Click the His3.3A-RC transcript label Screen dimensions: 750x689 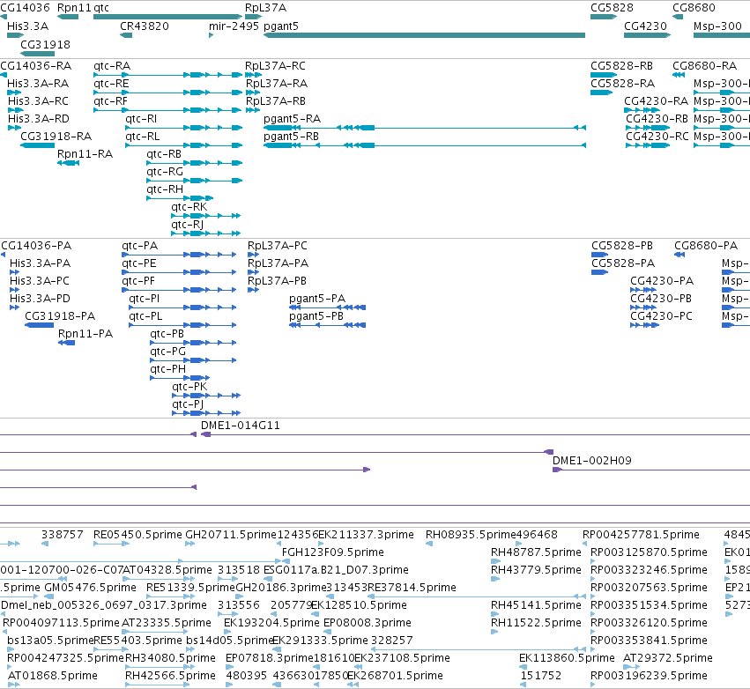[38, 101]
